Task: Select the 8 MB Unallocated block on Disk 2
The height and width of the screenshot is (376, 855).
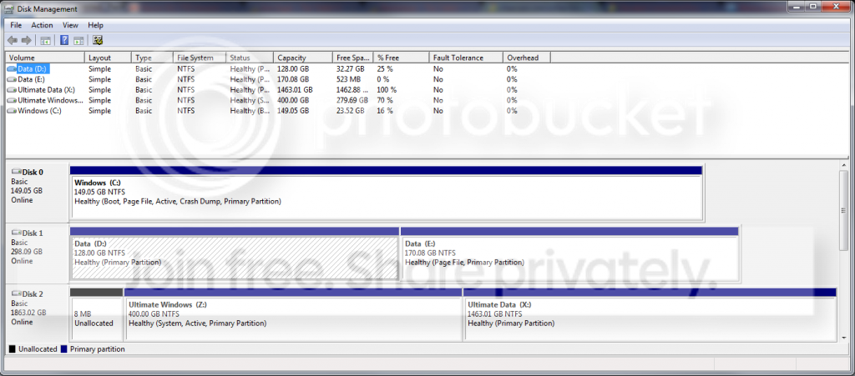Action: pyautogui.click(x=97, y=315)
